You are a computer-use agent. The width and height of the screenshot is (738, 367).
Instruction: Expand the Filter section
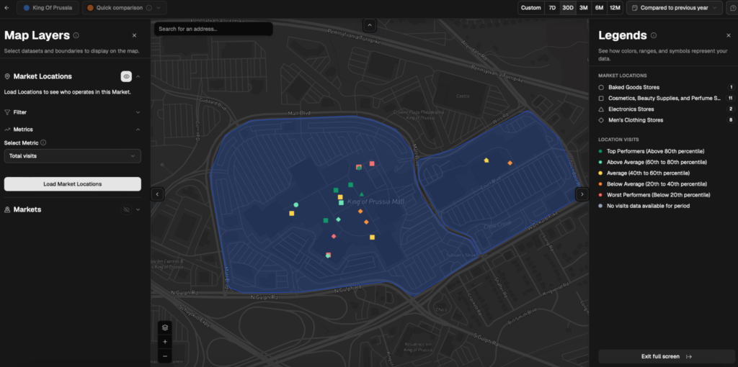(138, 112)
